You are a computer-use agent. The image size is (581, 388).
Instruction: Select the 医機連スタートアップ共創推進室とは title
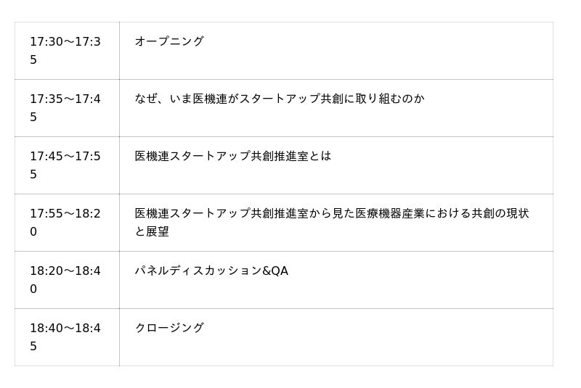coord(233,156)
